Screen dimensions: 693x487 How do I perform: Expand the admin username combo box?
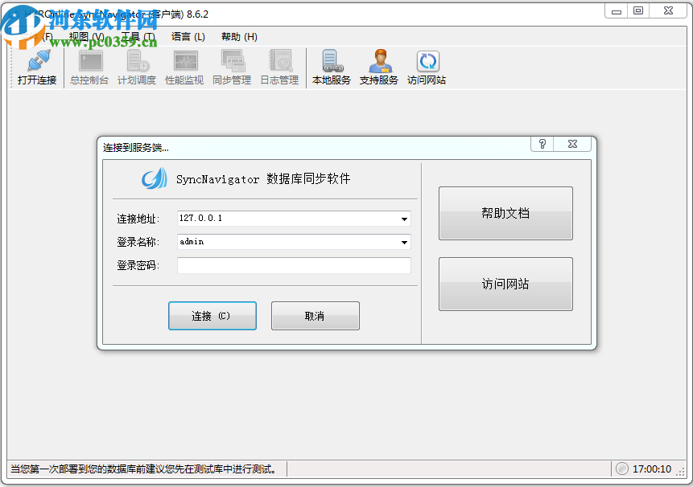coord(404,242)
